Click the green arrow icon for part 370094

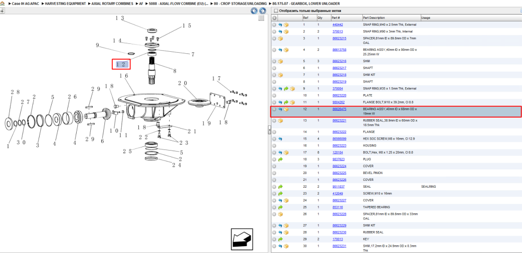click(286, 89)
